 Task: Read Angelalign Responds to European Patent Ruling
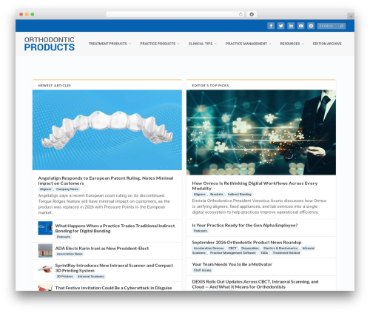click(x=106, y=181)
